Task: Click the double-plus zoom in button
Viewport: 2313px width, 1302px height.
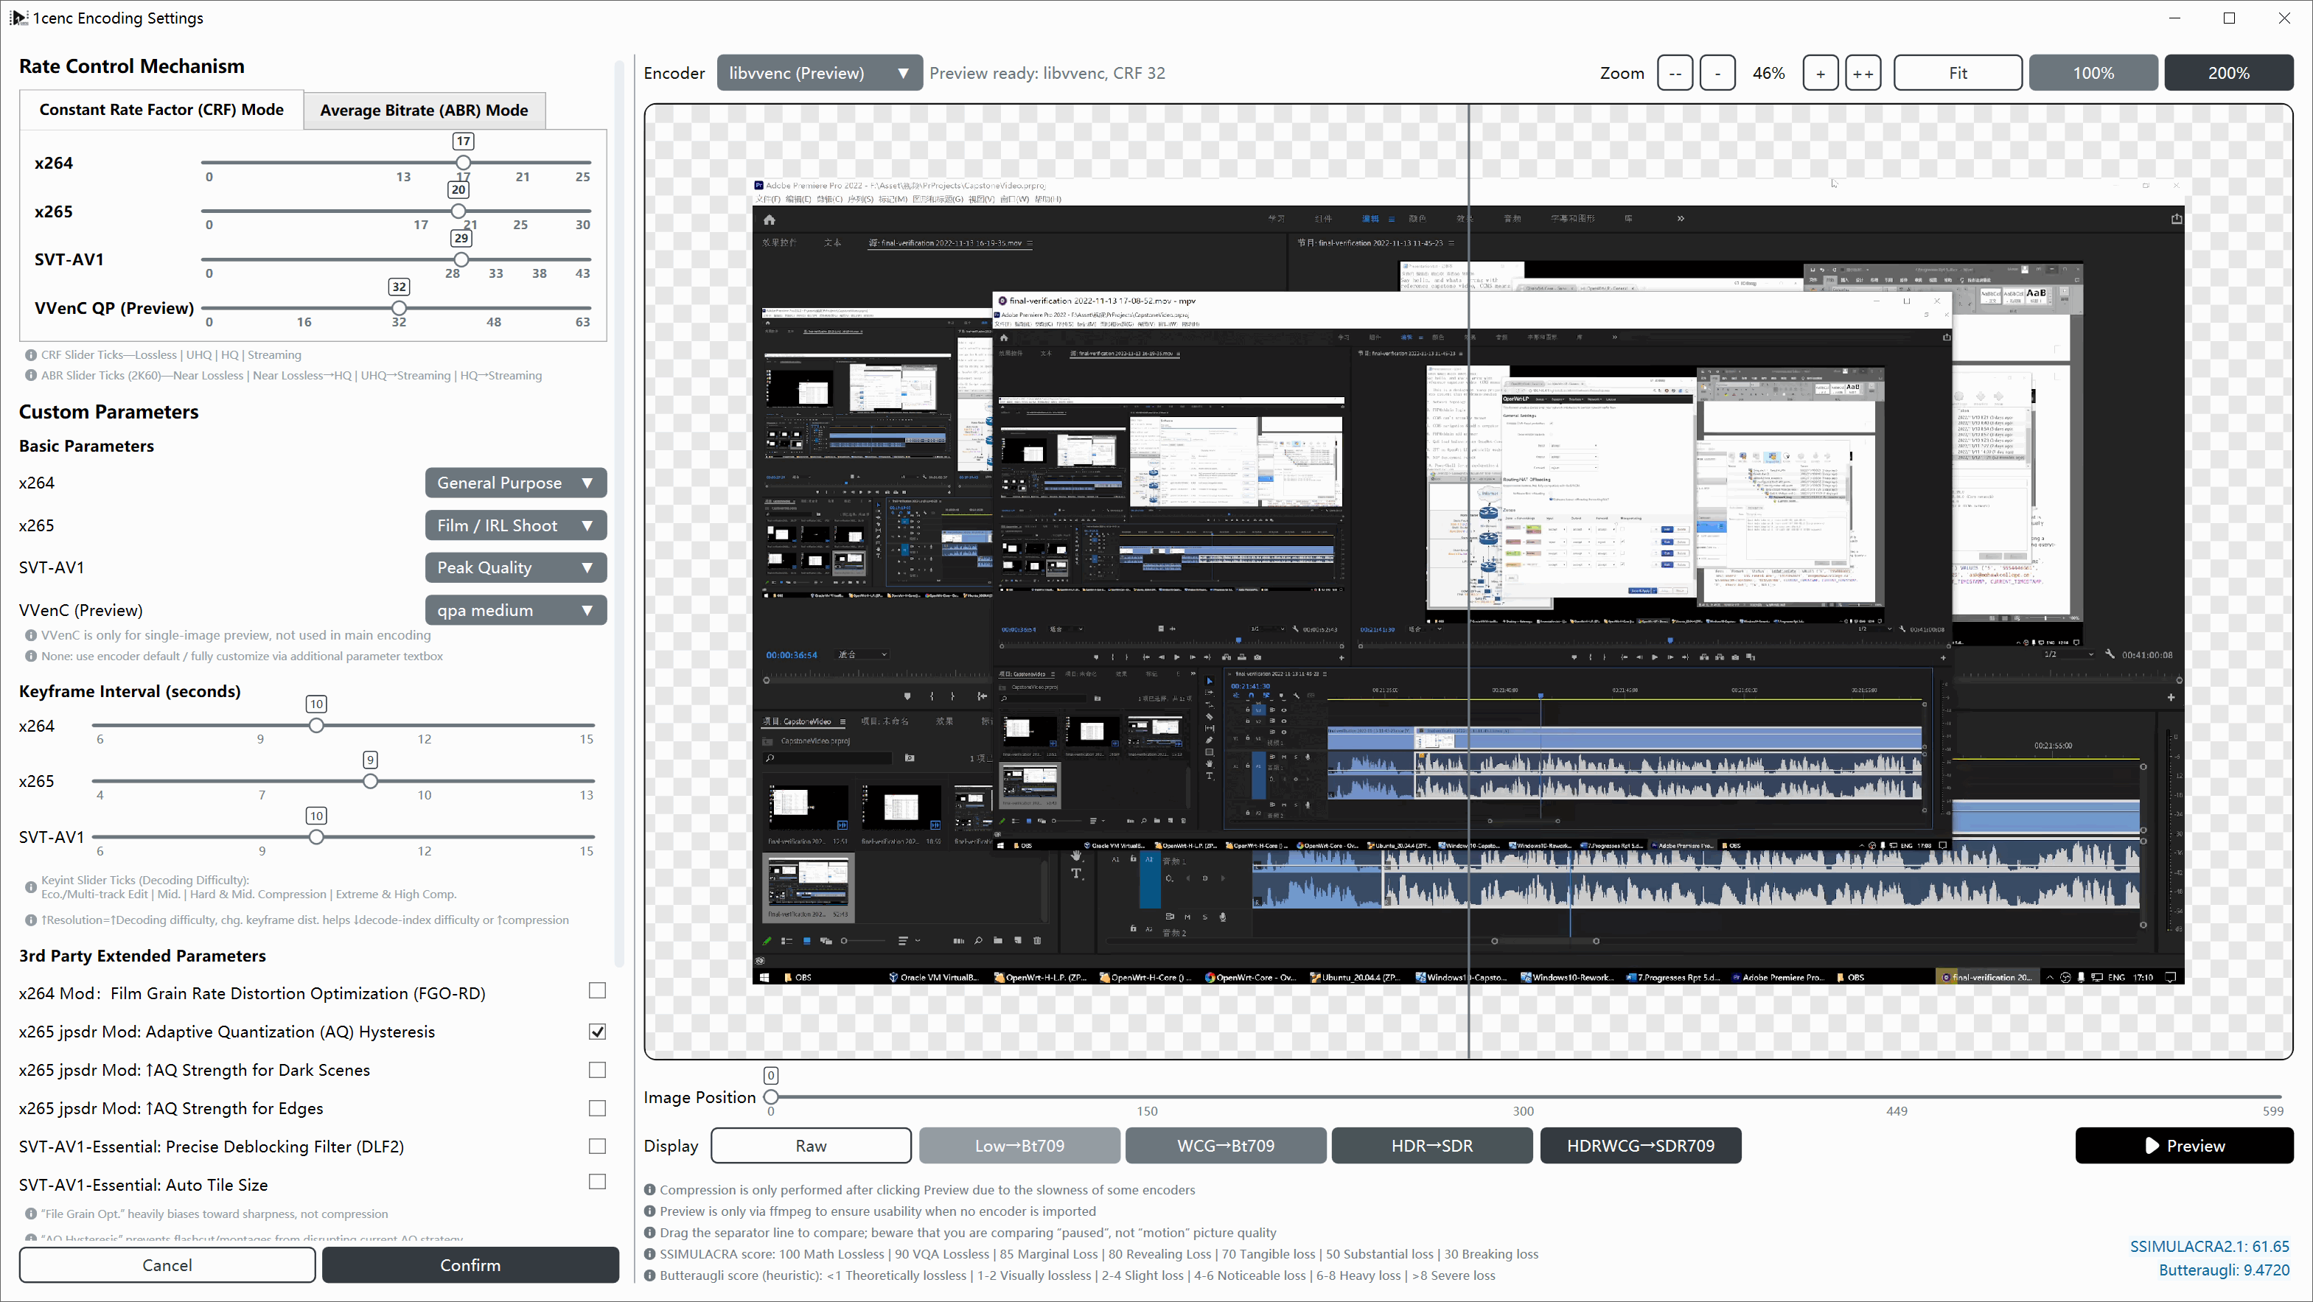Action: tap(1863, 73)
